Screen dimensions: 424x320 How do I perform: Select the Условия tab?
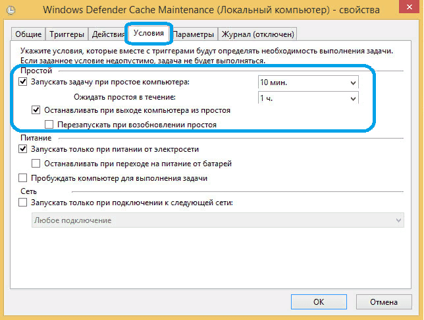point(148,33)
